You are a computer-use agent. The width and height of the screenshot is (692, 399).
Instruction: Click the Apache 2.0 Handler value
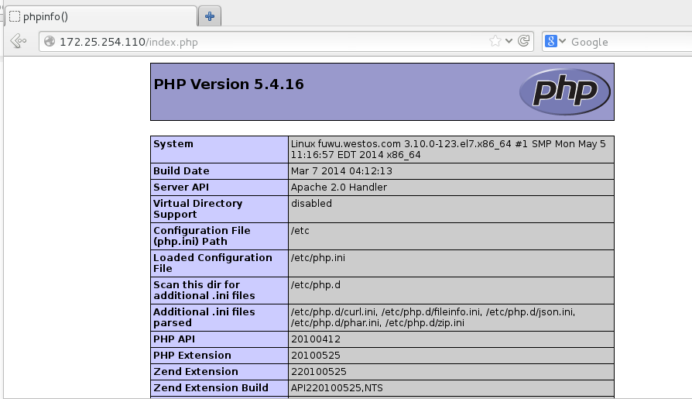point(338,187)
